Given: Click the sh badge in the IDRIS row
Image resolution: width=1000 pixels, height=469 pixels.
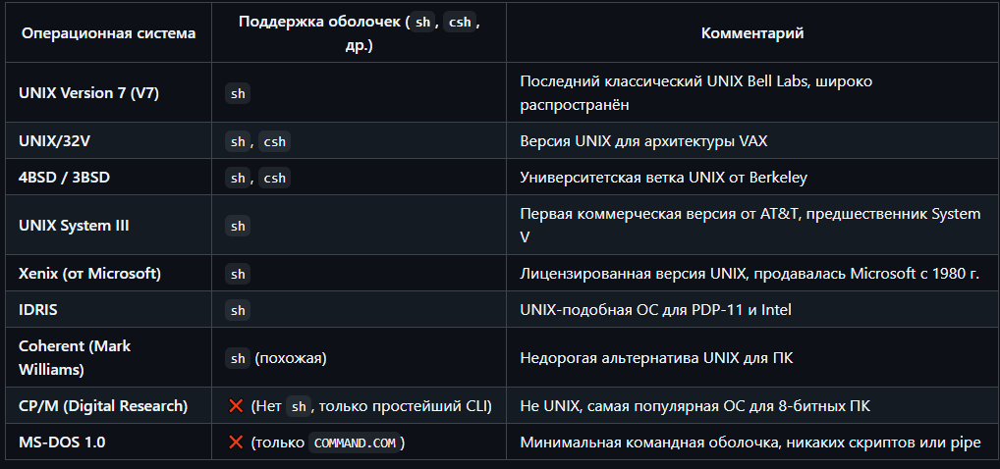Looking at the screenshot, I should (x=238, y=310).
